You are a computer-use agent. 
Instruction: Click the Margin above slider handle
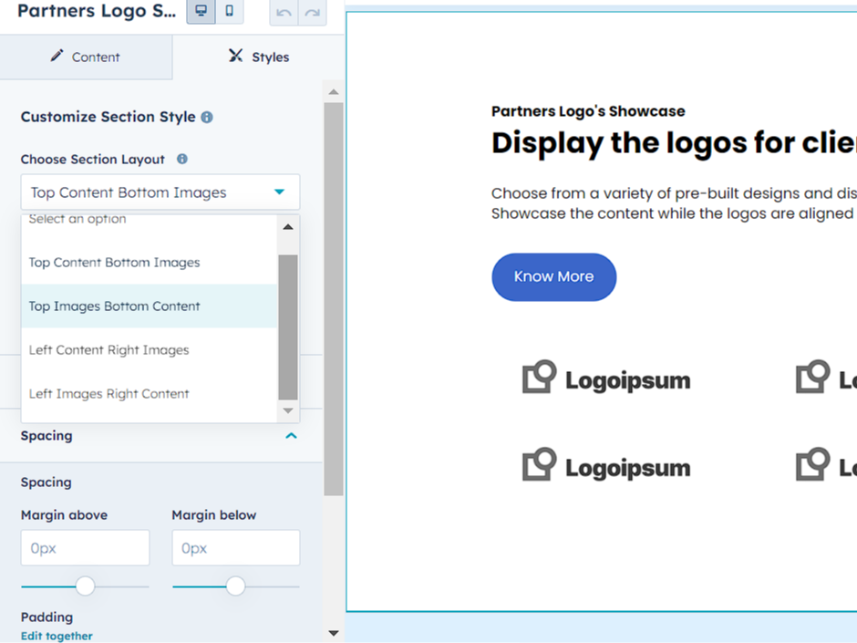click(84, 586)
